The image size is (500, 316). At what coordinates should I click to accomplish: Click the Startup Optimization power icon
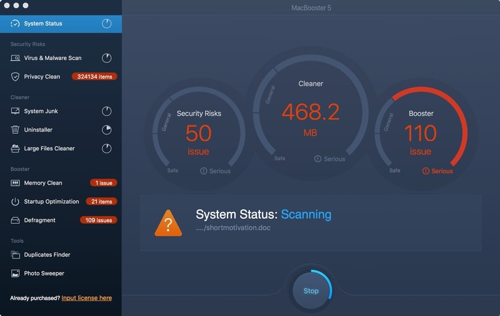(15, 202)
